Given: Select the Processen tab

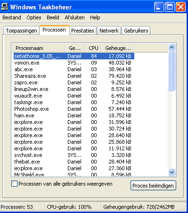Looking at the screenshot, I should [x=54, y=30].
